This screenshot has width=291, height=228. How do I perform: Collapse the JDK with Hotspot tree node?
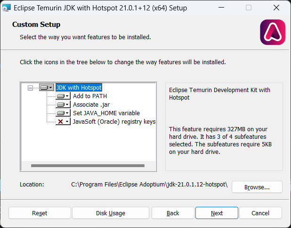point(30,88)
